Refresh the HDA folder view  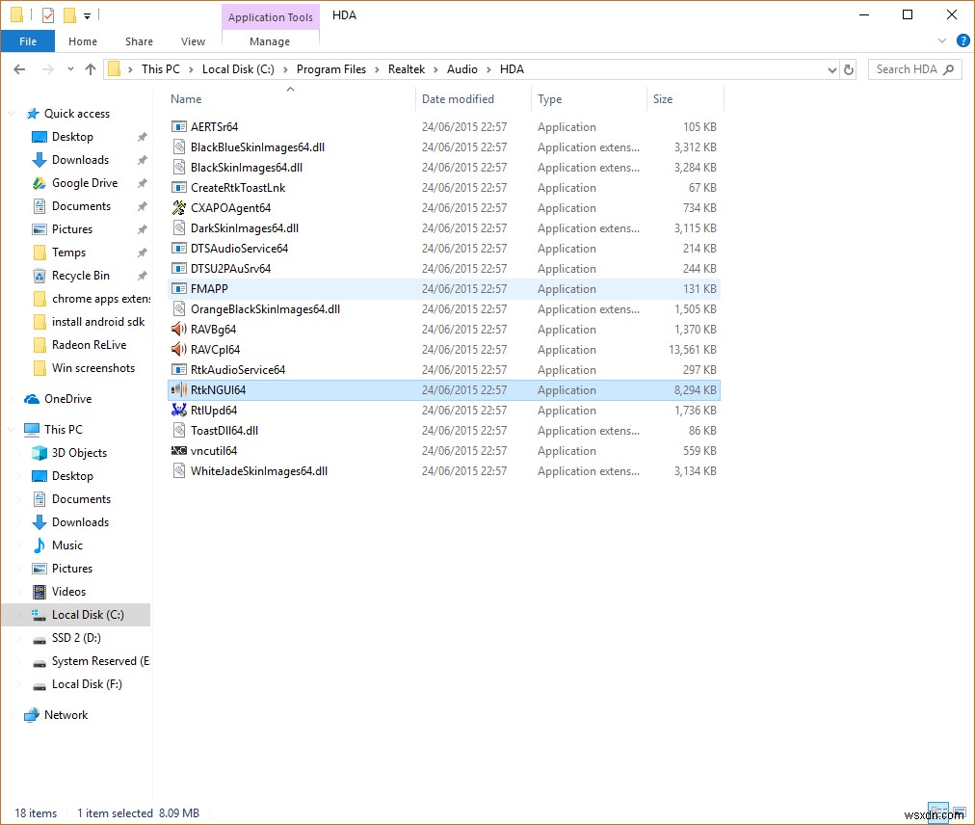click(x=848, y=68)
